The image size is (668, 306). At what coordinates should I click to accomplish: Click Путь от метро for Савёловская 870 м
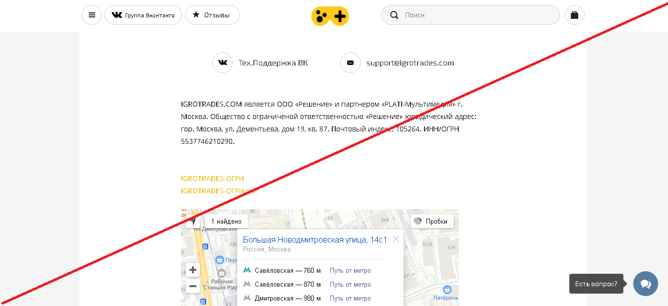click(x=350, y=285)
